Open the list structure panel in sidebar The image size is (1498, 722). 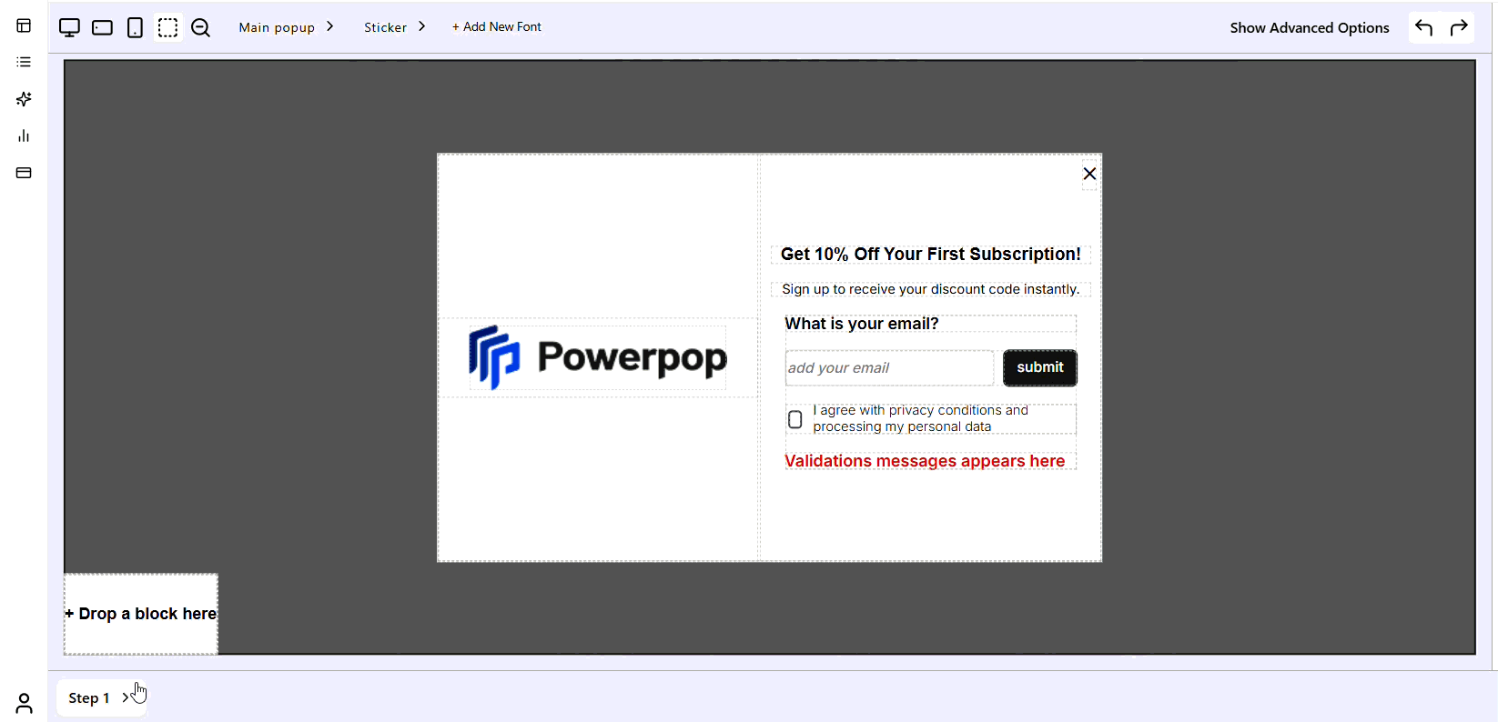(24, 62)
